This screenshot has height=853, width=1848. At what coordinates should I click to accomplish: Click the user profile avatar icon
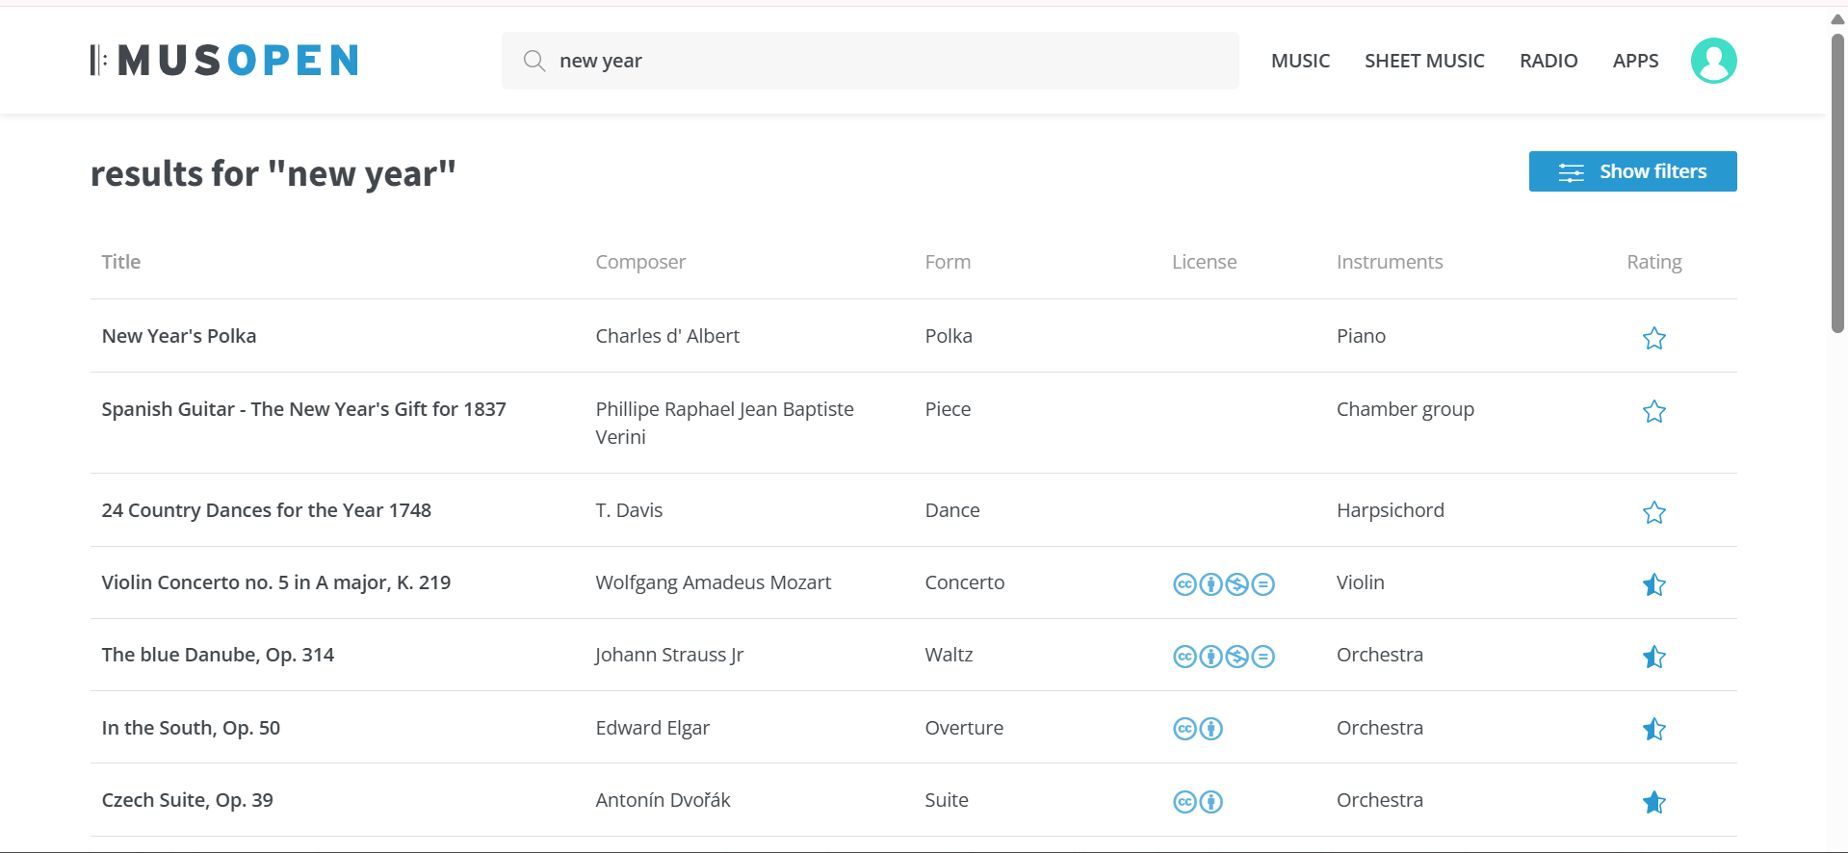(1713, 61)
